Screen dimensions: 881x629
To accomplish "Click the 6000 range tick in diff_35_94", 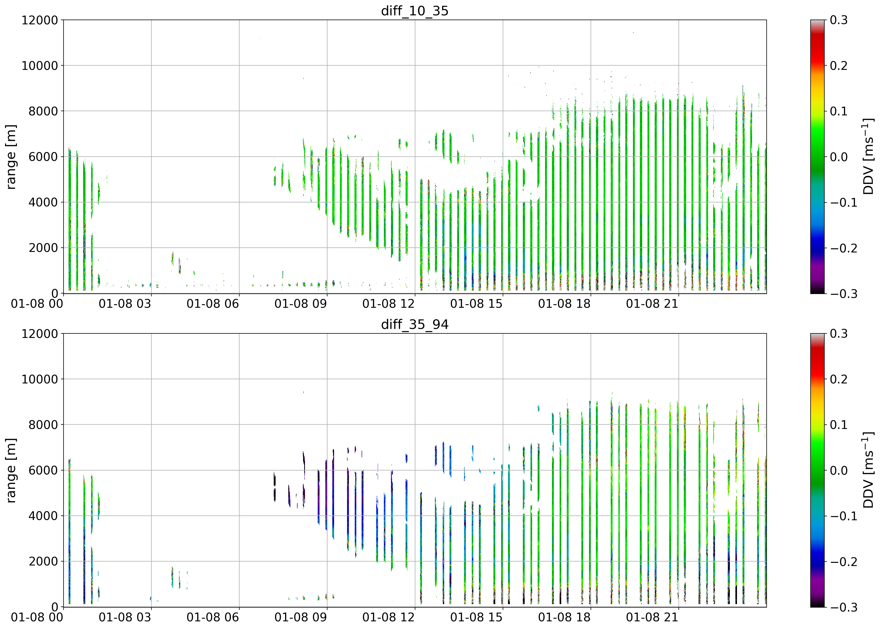I will pos(43,470).
